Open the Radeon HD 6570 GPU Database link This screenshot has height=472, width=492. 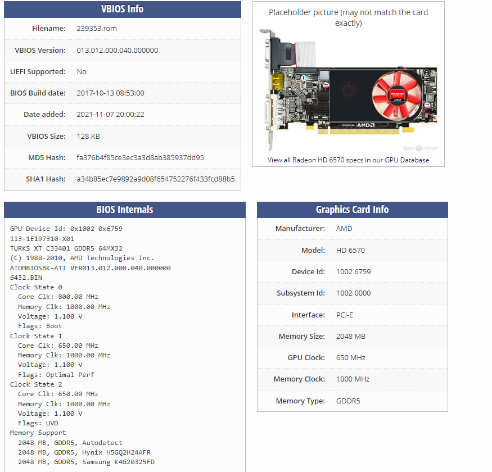348,160
